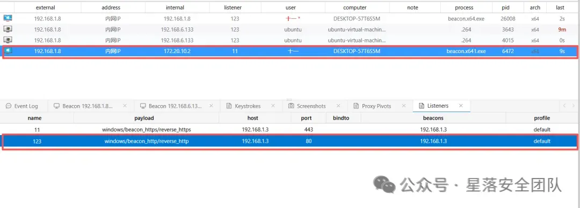Viewport: 580px width, 208px height.
Task: Click the bindto column header
Action: 342,118
